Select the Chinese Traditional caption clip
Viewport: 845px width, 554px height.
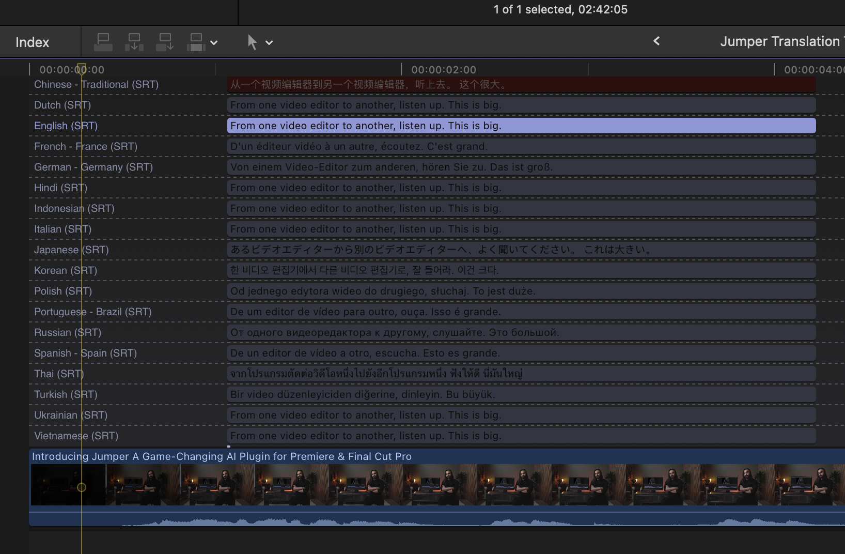(x=521, y=84)
